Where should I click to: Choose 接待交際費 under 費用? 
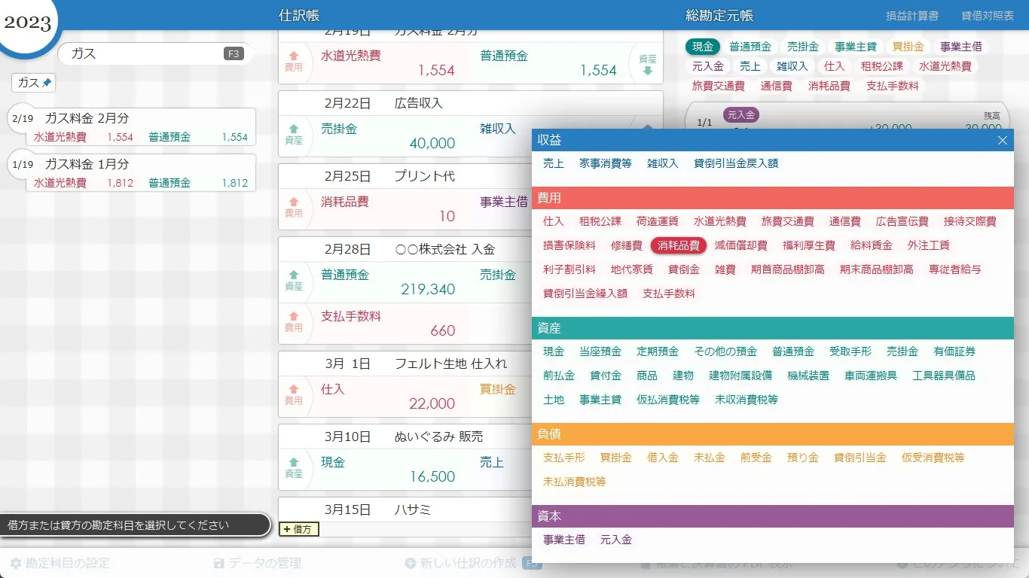(x=970, y=221)
